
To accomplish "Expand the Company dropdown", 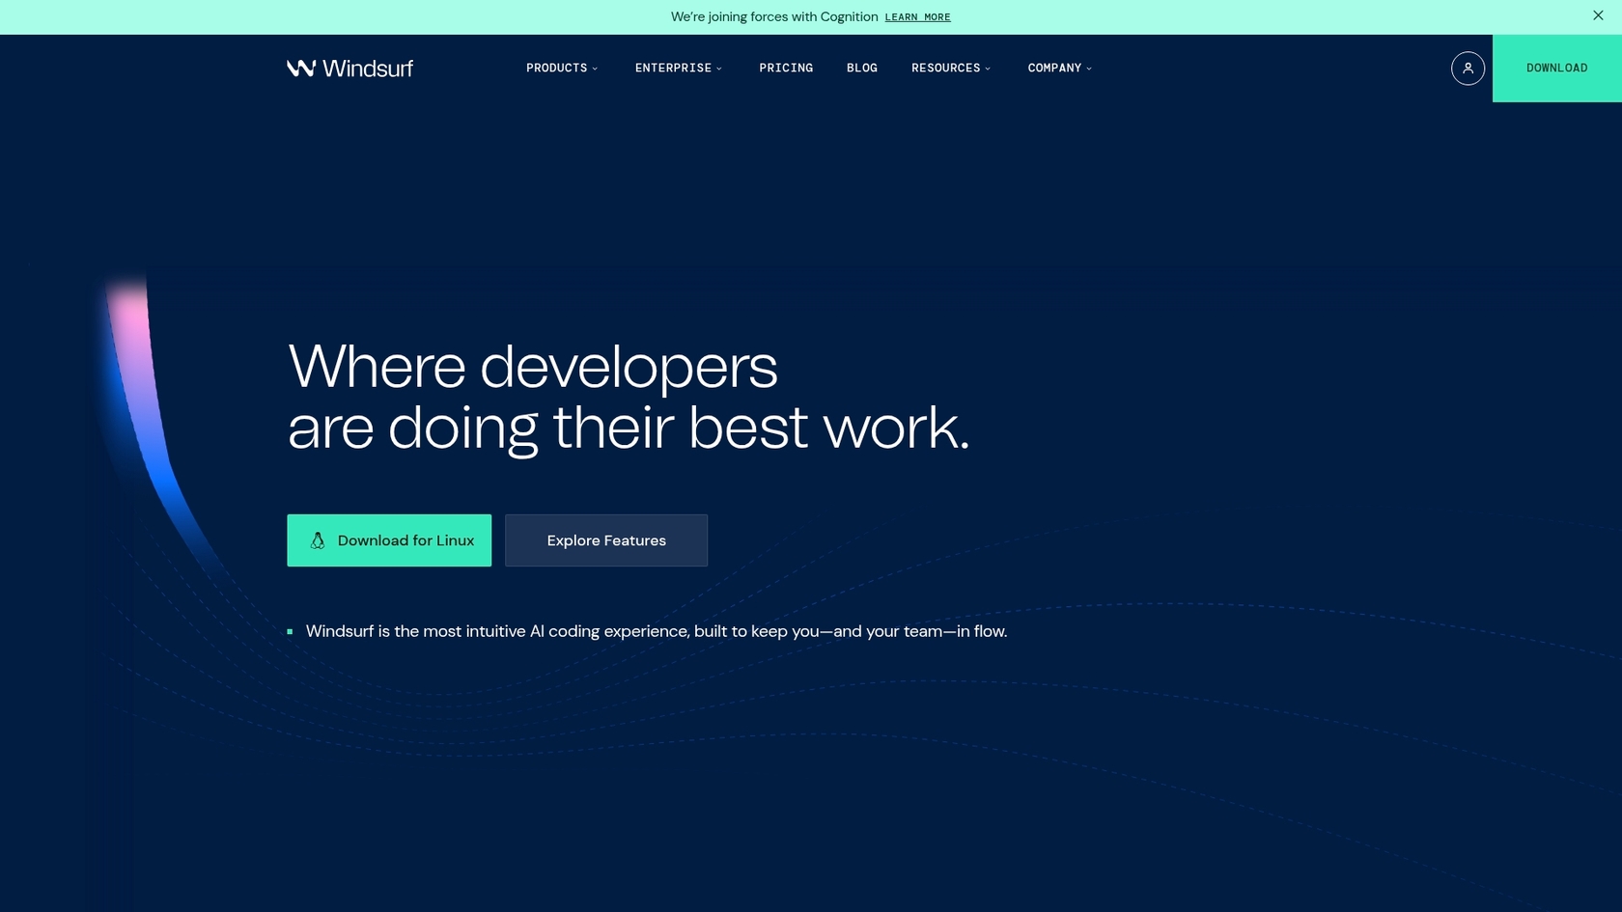I will [1054, 68].
